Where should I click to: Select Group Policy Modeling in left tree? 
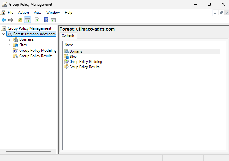(x=38, y=50)
